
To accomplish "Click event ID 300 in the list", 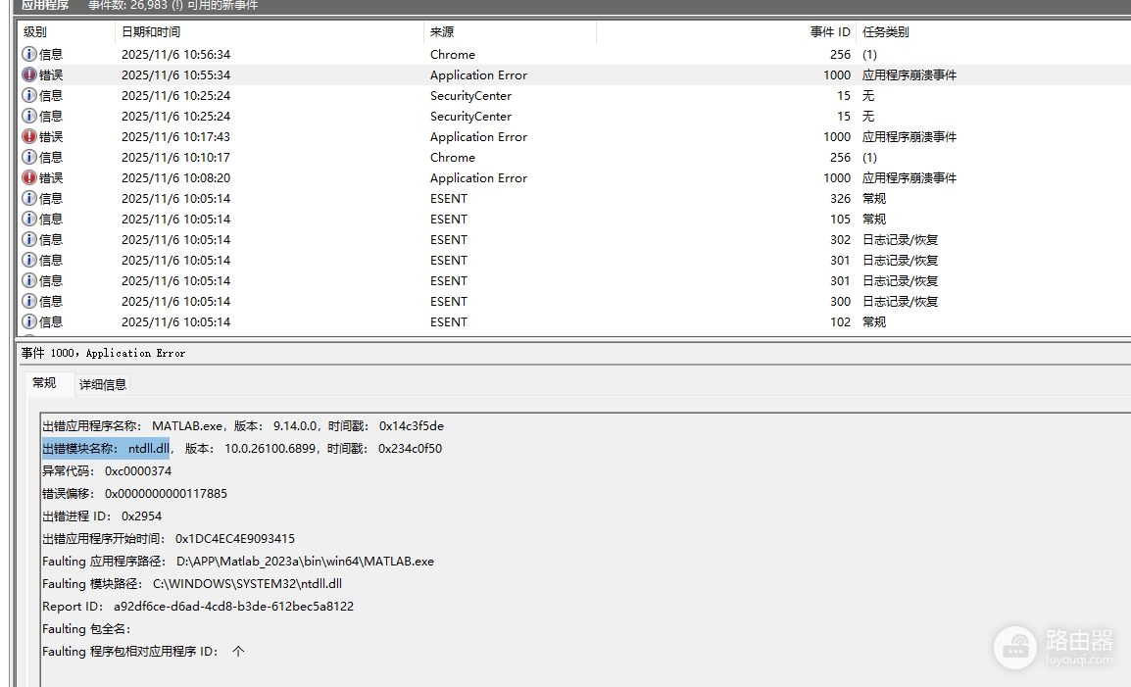I will click(840, 301).
